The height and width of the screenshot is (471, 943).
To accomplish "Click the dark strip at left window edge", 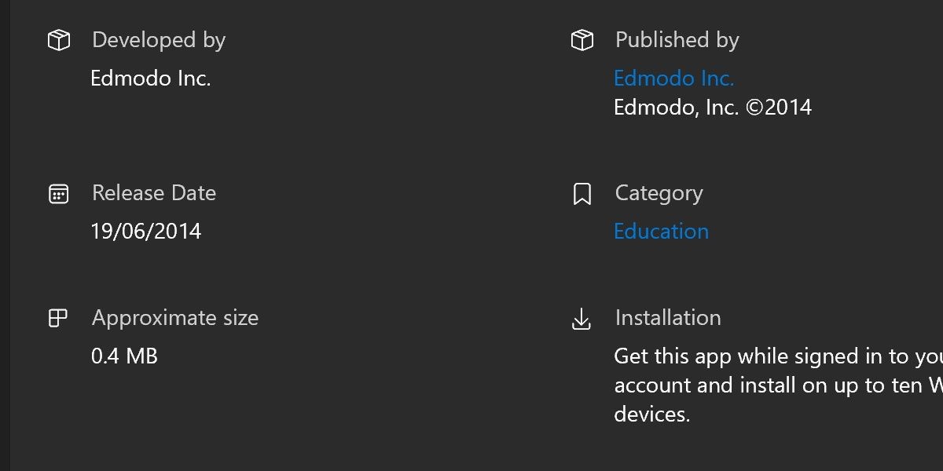I will coord(5,235).
